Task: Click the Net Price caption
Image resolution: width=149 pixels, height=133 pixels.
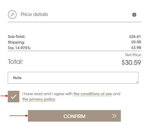Action: [133, 55]
